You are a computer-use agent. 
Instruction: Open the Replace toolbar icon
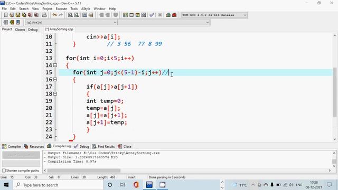point(76,15)
